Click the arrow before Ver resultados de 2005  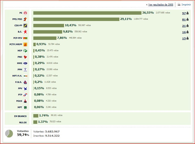[147, 5]
